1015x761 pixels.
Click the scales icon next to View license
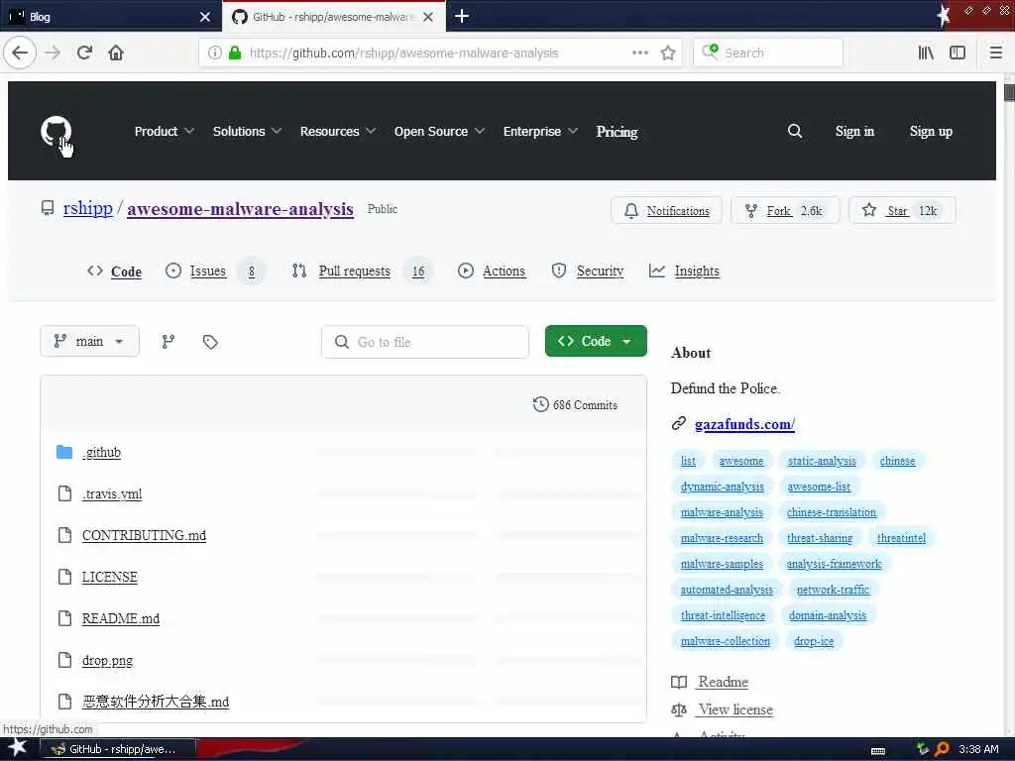click(679, 709)
